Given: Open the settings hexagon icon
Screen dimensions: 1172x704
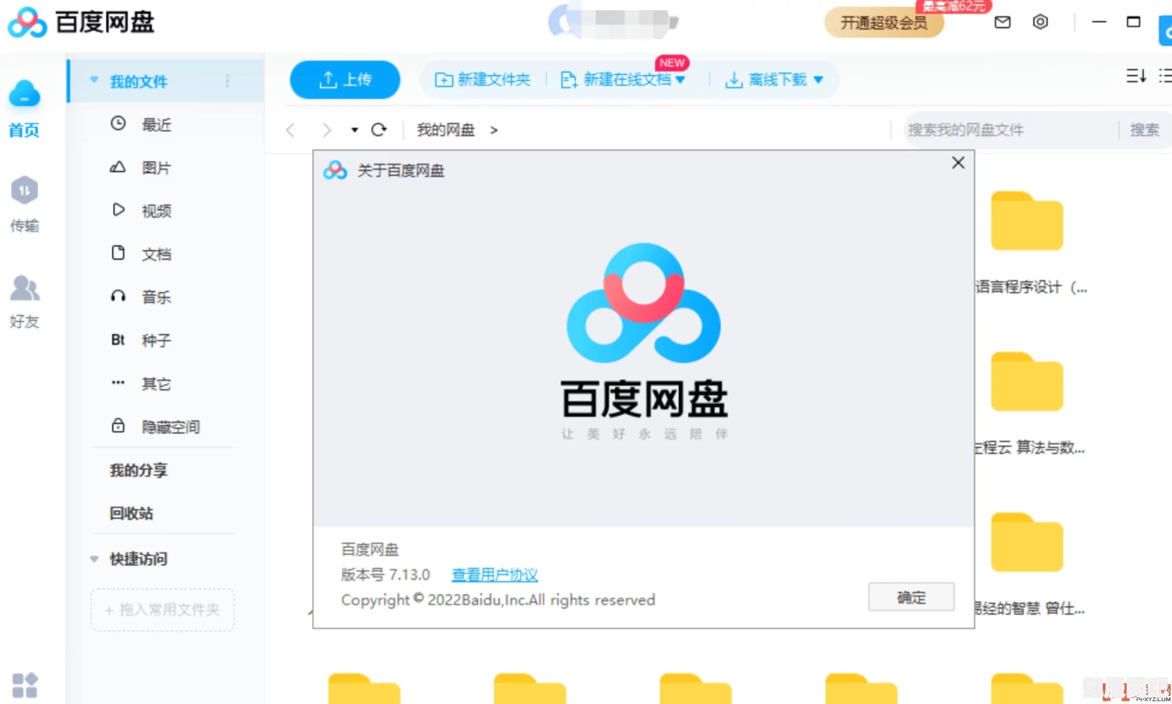Looking at the screenshot, I should coord(1040,22).
